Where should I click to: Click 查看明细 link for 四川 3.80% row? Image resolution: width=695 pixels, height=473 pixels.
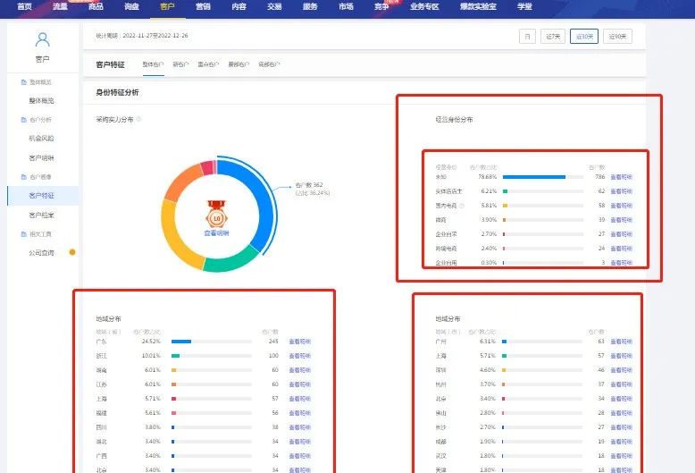tap(299, 427)
